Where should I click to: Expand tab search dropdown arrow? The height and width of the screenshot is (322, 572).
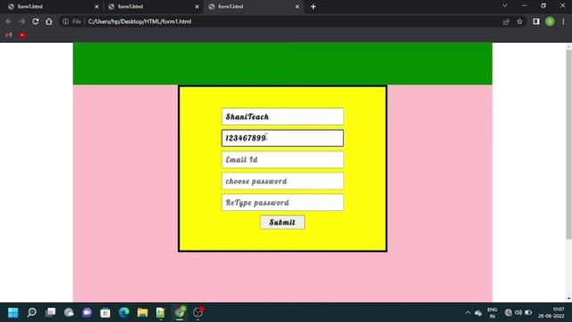point(505,6)
